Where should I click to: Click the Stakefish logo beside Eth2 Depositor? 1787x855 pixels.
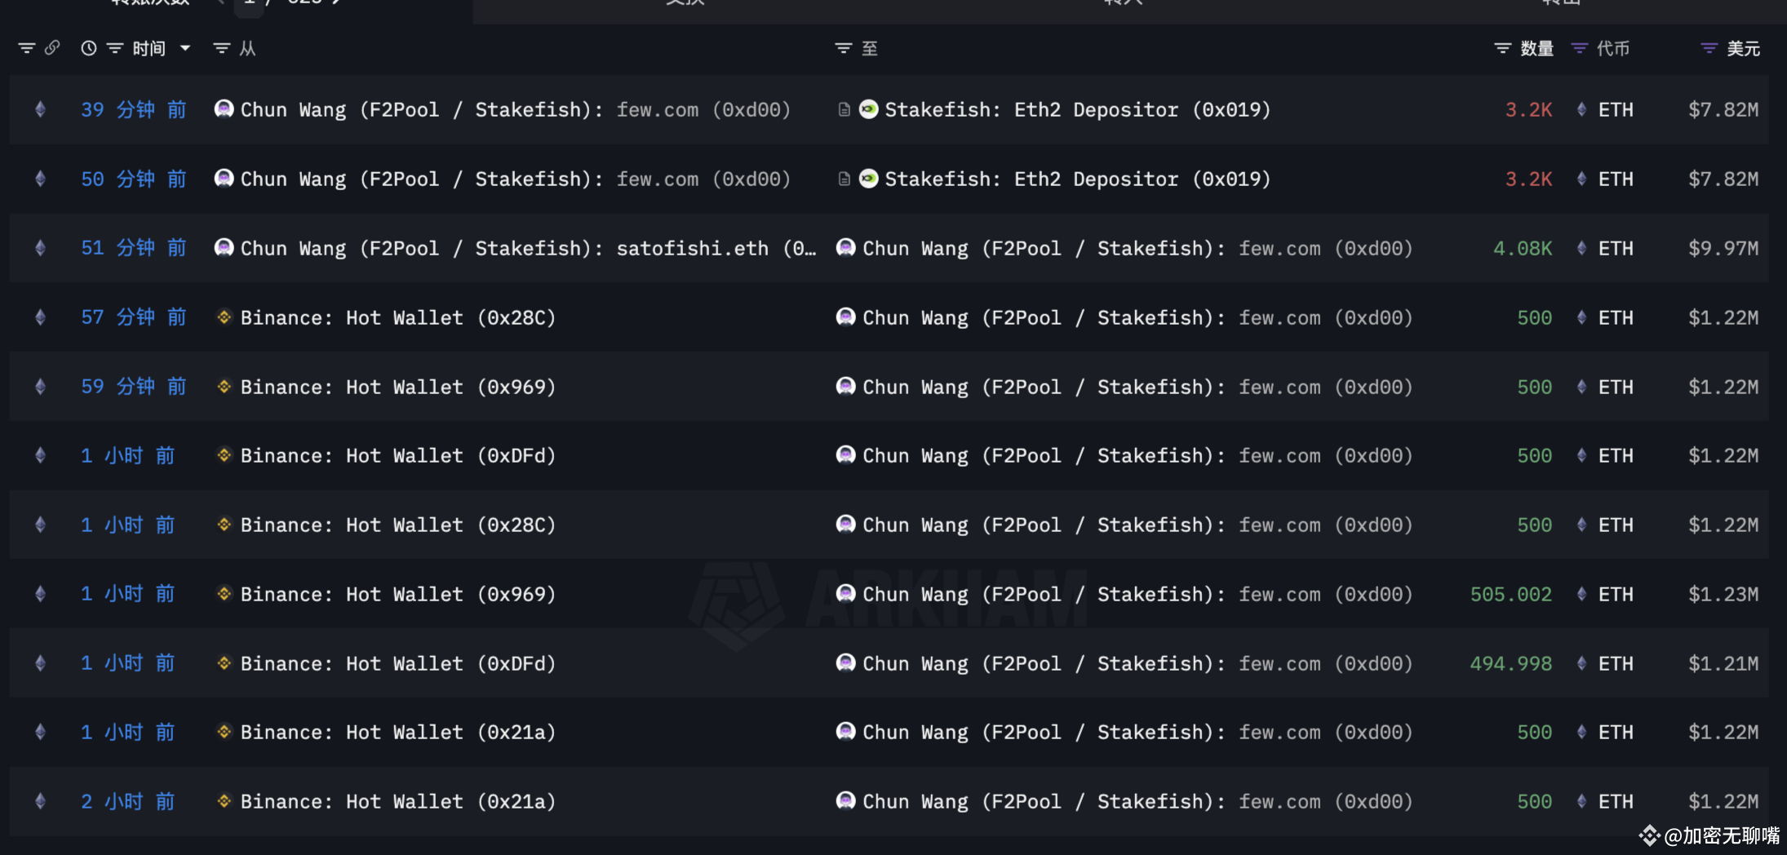(x=867, y=109)
